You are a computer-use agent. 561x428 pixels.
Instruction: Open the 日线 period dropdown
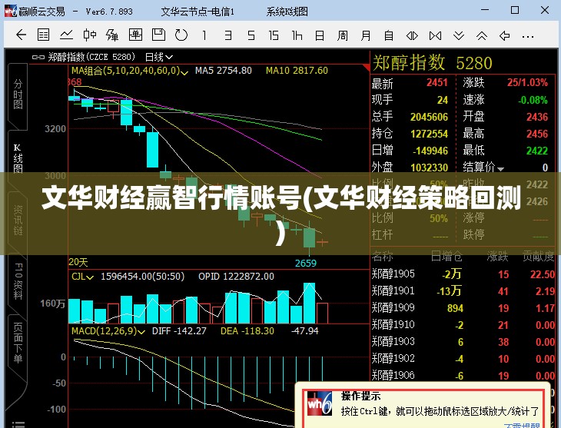(159, 57)
